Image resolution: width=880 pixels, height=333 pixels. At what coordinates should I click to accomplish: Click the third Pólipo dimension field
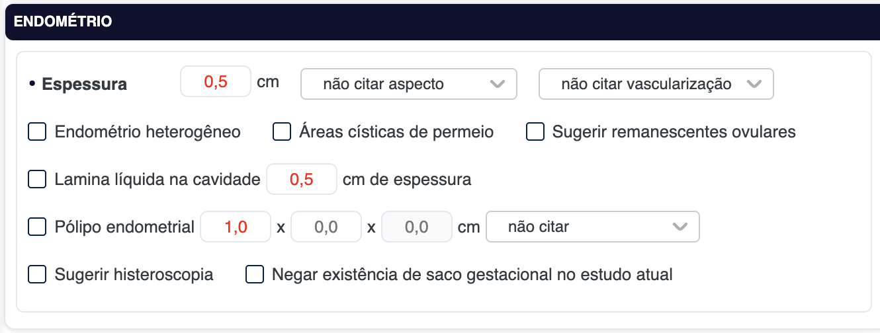click(417, 227)
